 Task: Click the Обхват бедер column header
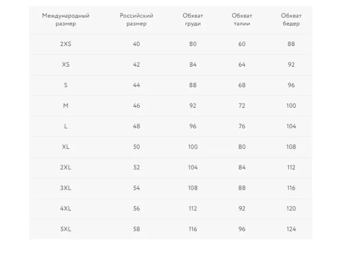click(291, 20)
